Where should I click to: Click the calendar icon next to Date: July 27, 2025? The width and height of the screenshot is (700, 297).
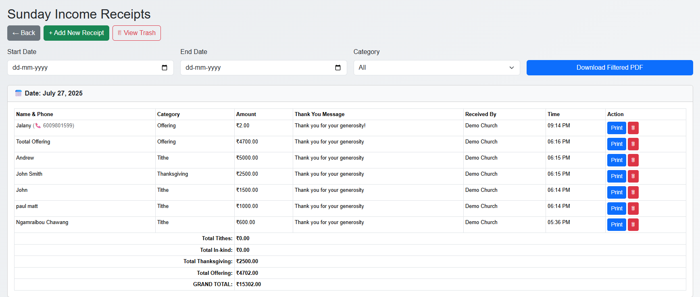(18, 93)
